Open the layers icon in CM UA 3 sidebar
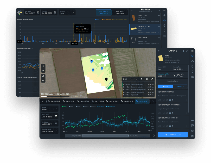211x163 pixels. 193,56
